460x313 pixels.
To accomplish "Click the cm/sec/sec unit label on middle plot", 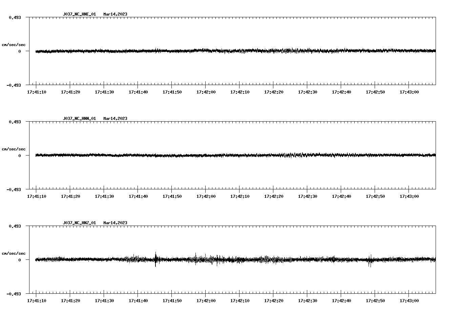I will coord(14,149).
